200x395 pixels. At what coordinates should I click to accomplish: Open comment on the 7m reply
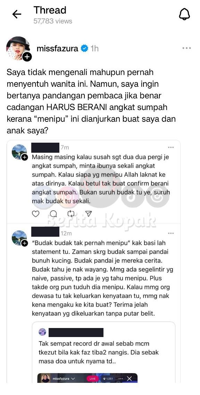click(53, 214)
